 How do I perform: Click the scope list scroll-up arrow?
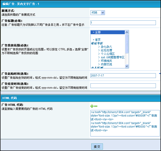point(127,32)
